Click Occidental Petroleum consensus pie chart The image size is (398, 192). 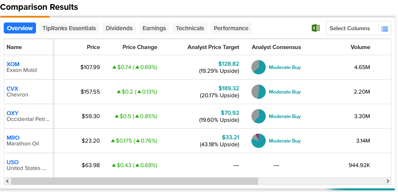[258, 116]
